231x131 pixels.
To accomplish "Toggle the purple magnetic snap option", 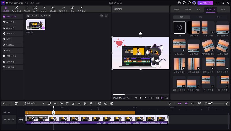I will [x=186, y=104].
